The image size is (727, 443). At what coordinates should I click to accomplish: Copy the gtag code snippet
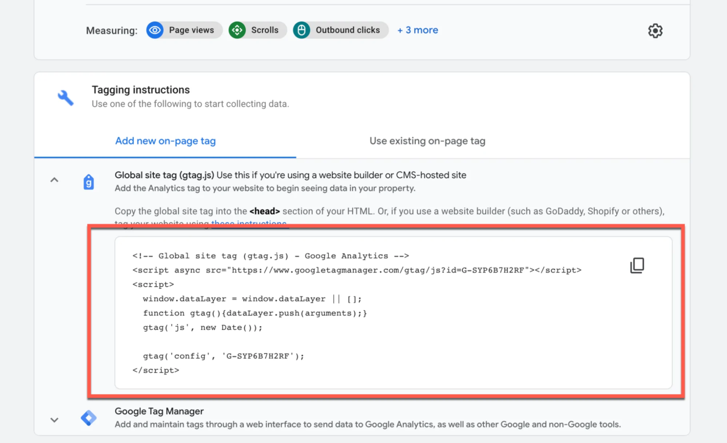coord(637,265)
